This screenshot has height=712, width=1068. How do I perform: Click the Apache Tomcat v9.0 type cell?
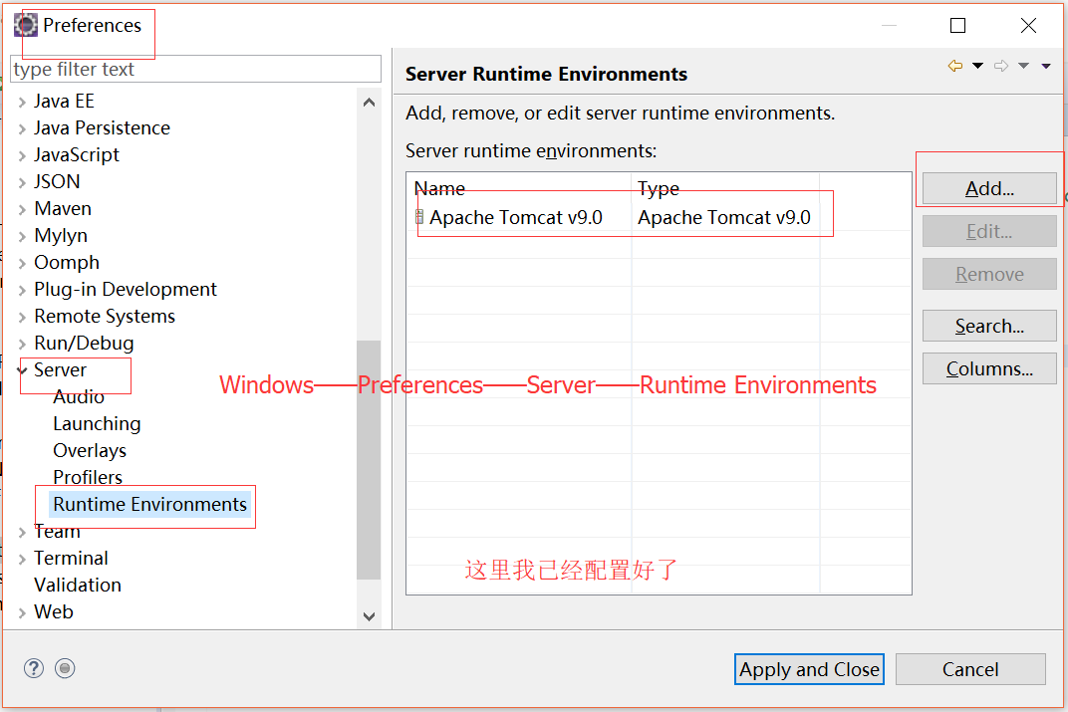pos(724,217)
